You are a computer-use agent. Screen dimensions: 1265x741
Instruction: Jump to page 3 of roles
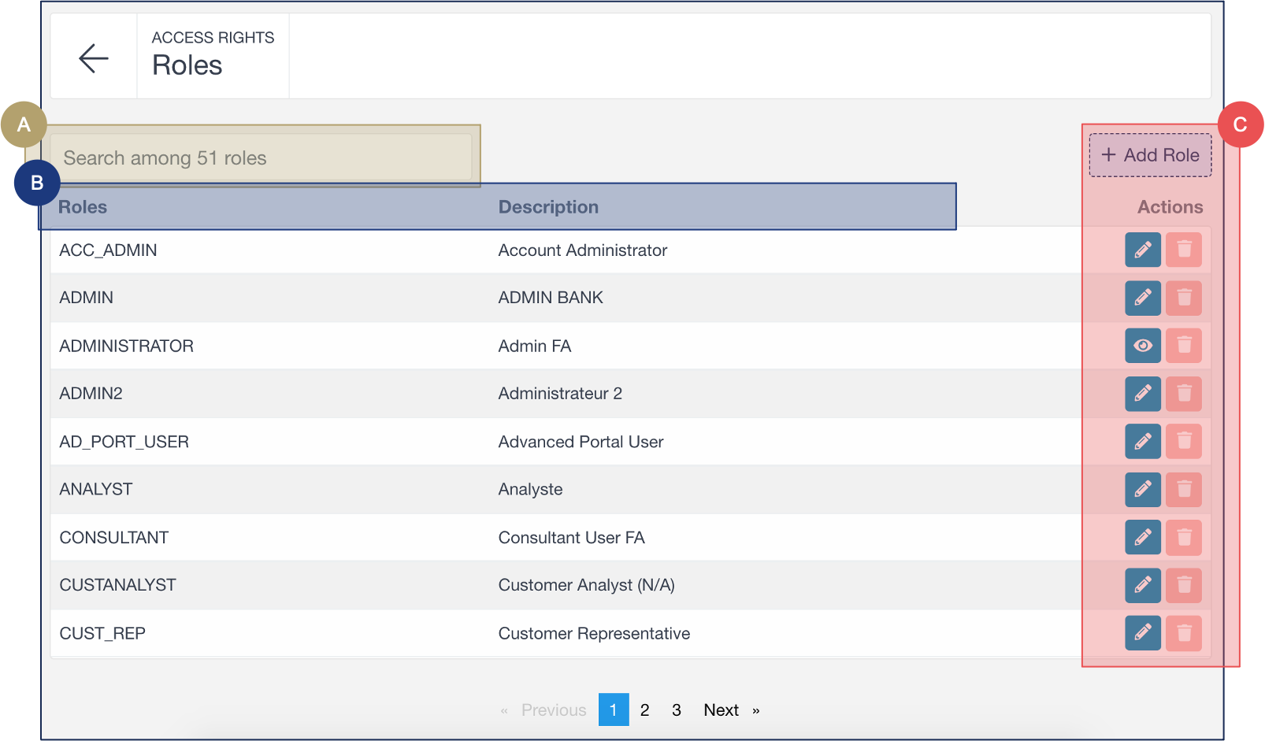(x=676, y=710)
